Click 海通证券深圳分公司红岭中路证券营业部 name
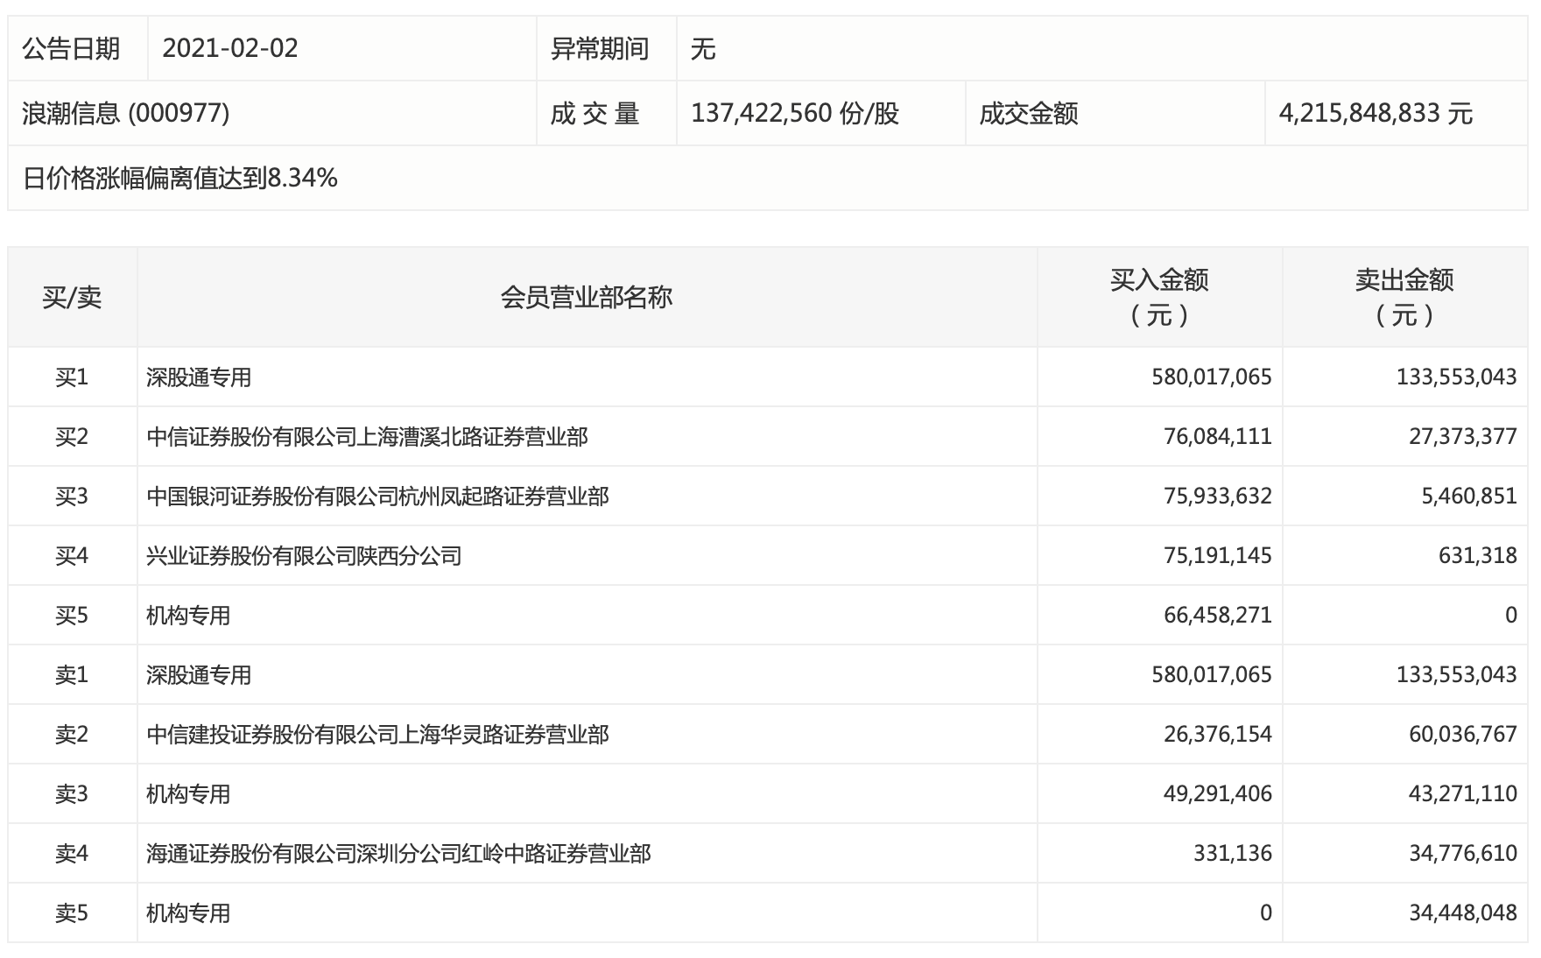Viewport: 1541px width, 958px height. (x=398, y=853)
